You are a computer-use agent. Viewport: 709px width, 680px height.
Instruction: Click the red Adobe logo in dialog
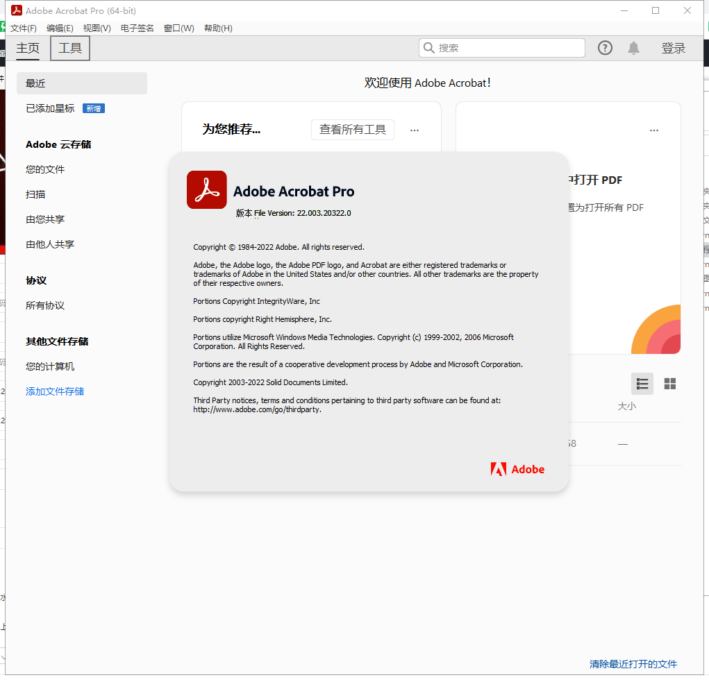click(x=517, y=469)
